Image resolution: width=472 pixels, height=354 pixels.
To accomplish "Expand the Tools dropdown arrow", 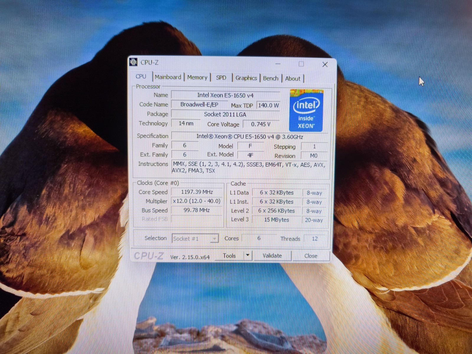I will [x=248, y=255].
